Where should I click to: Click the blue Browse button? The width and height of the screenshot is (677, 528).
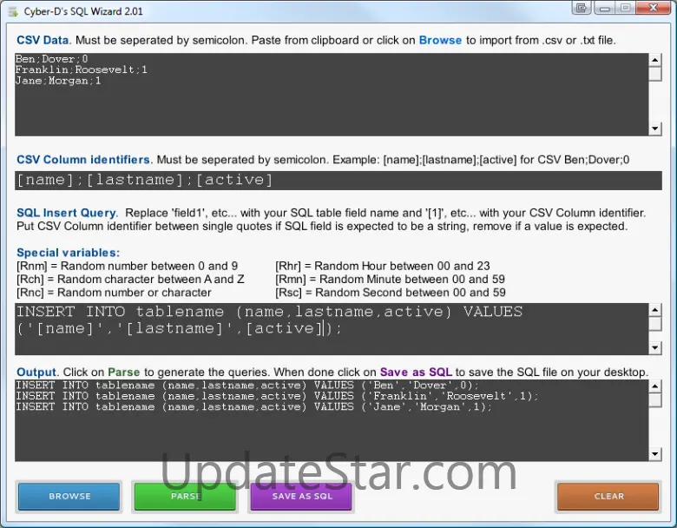click(x=69, y=497)
